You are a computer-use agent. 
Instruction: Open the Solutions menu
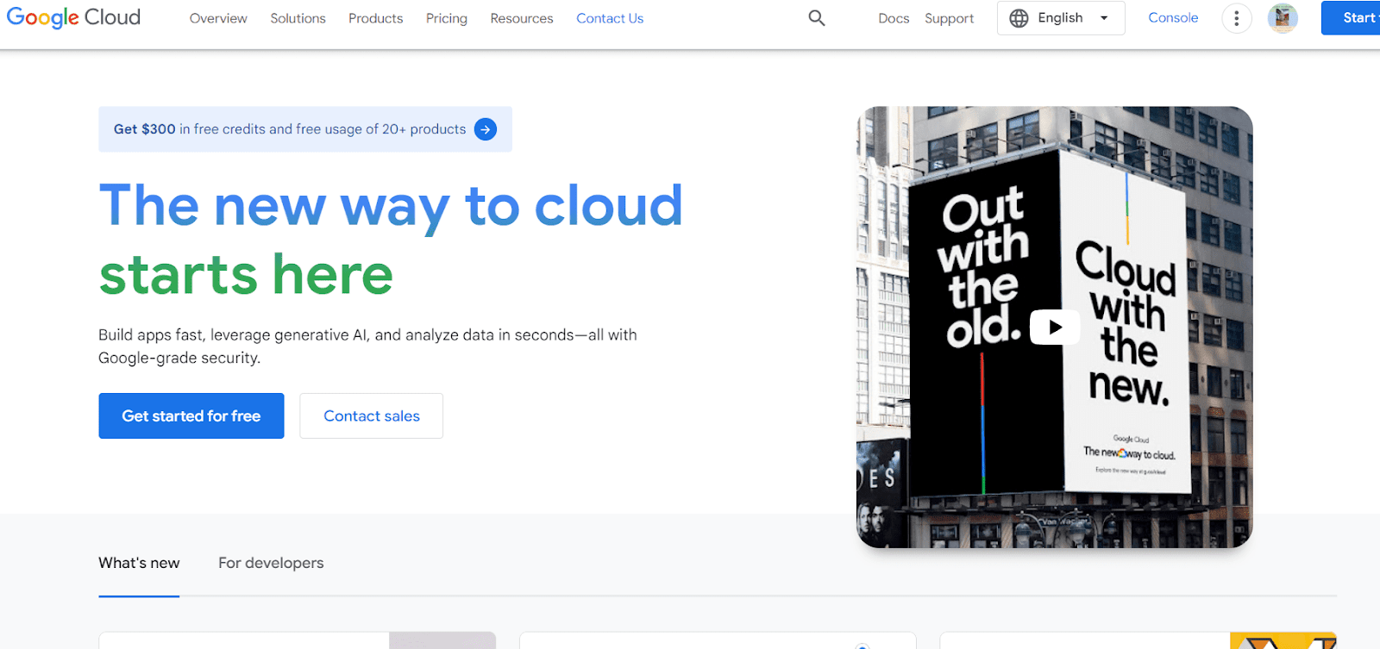(298, 18)
